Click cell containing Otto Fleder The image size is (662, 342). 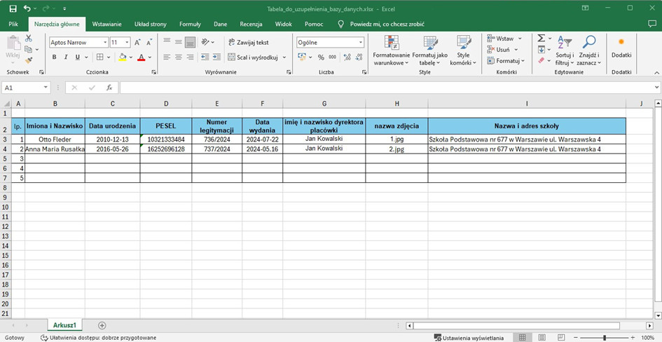tap(55, 139)
